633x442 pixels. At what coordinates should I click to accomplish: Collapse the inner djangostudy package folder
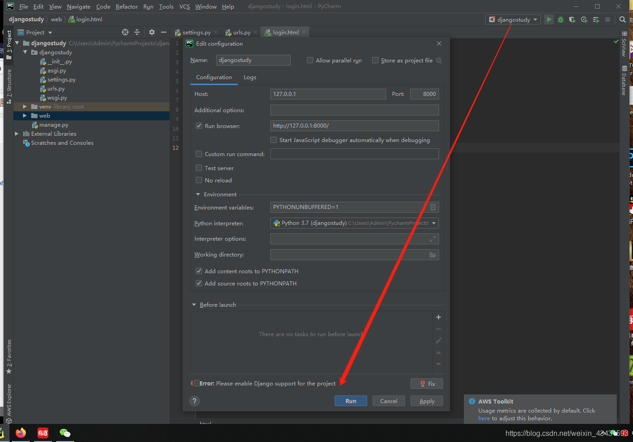click(x=25, y=52)
